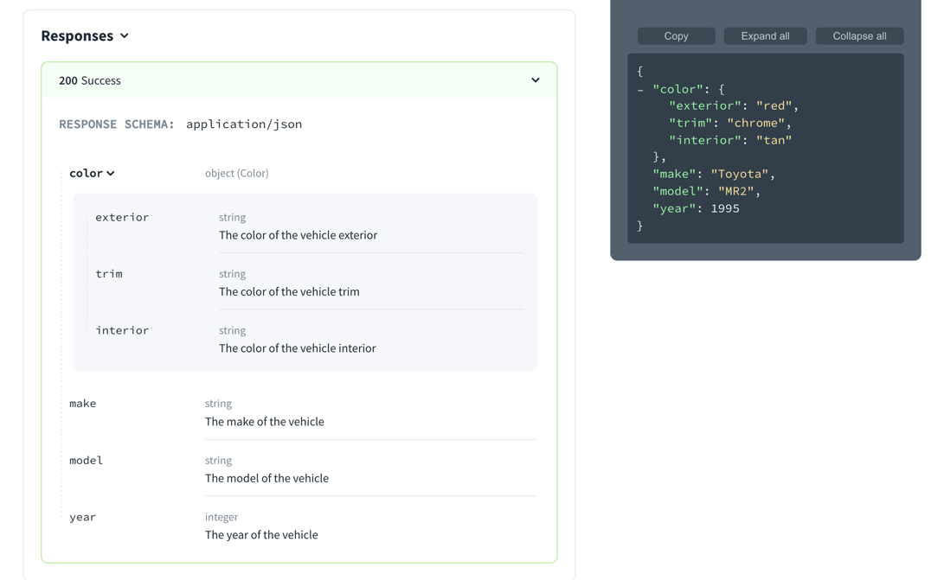This screenshot has width=931, height=580.
Task: Click the integer type label for year
Action: (x=222, y=517)
